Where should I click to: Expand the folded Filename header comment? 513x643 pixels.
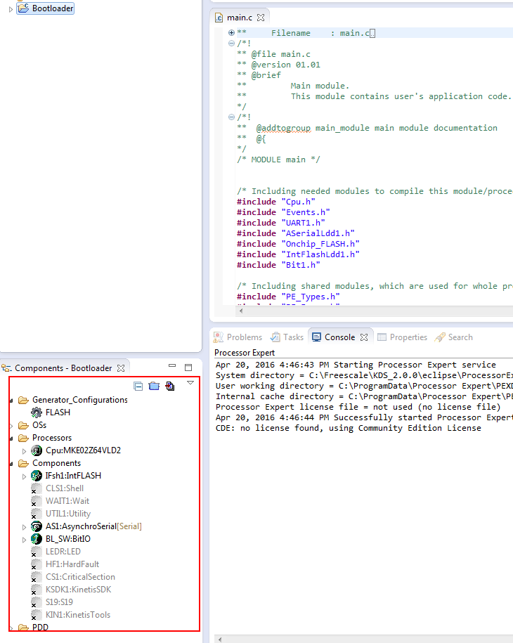[x=231, y=33]
